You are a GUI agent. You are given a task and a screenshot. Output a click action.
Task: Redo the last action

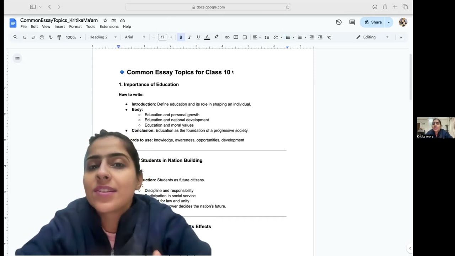[x=33, y=37]
